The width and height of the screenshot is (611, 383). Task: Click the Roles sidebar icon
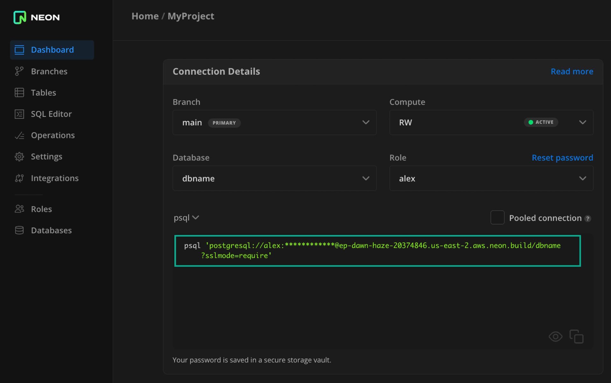point(19,208)
